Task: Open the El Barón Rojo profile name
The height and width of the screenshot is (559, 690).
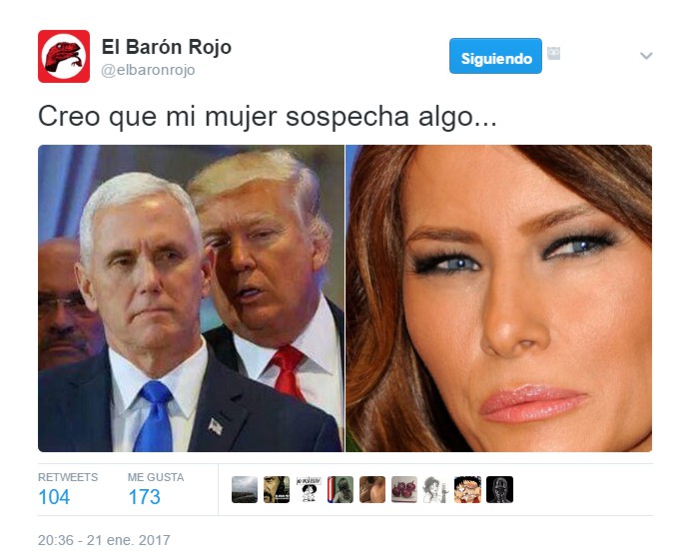Action: (x=167, y=47)
